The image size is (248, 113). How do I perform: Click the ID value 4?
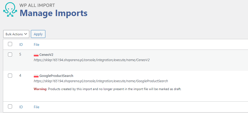20,75
